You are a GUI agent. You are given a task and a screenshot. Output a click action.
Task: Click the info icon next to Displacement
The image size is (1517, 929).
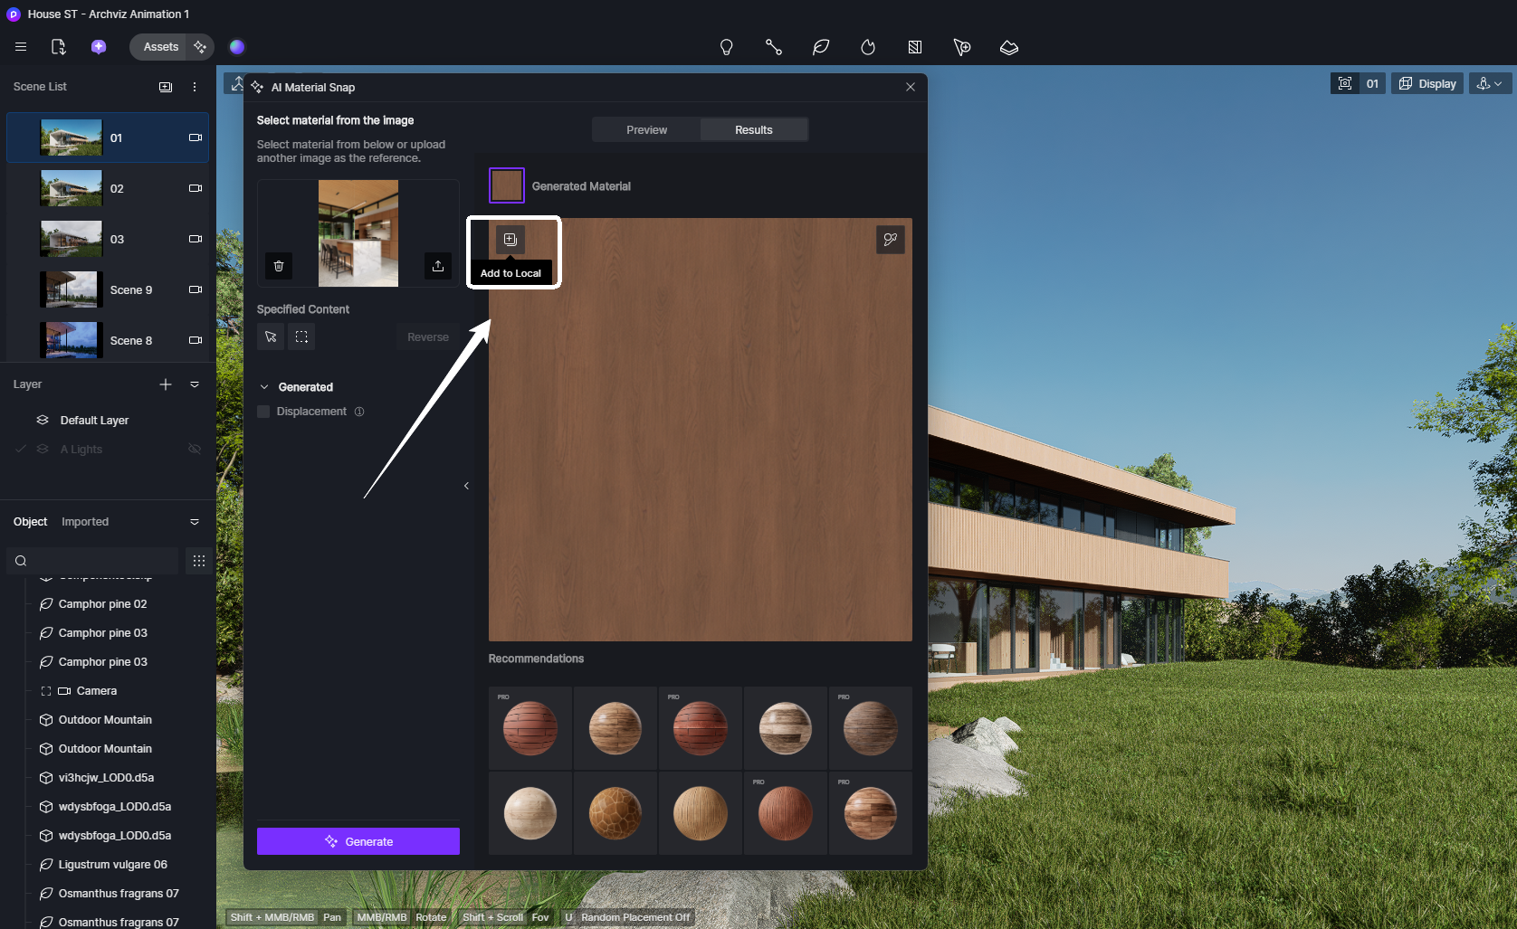359,412
